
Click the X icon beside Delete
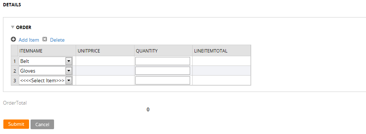click(45, 39)
